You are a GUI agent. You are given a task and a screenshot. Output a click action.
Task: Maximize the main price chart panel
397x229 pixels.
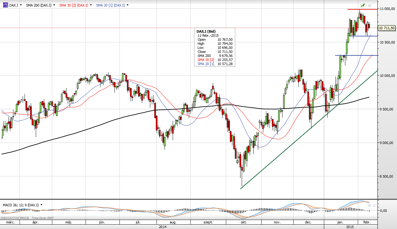click(370, 6)
